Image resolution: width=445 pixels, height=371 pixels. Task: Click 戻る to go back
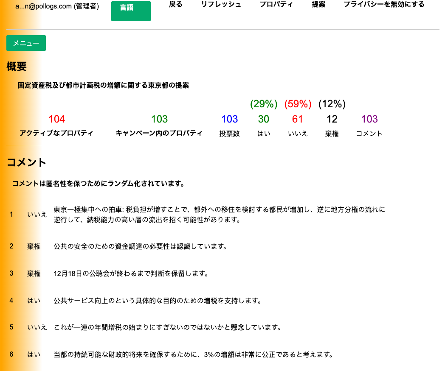(x=175, y=5)
